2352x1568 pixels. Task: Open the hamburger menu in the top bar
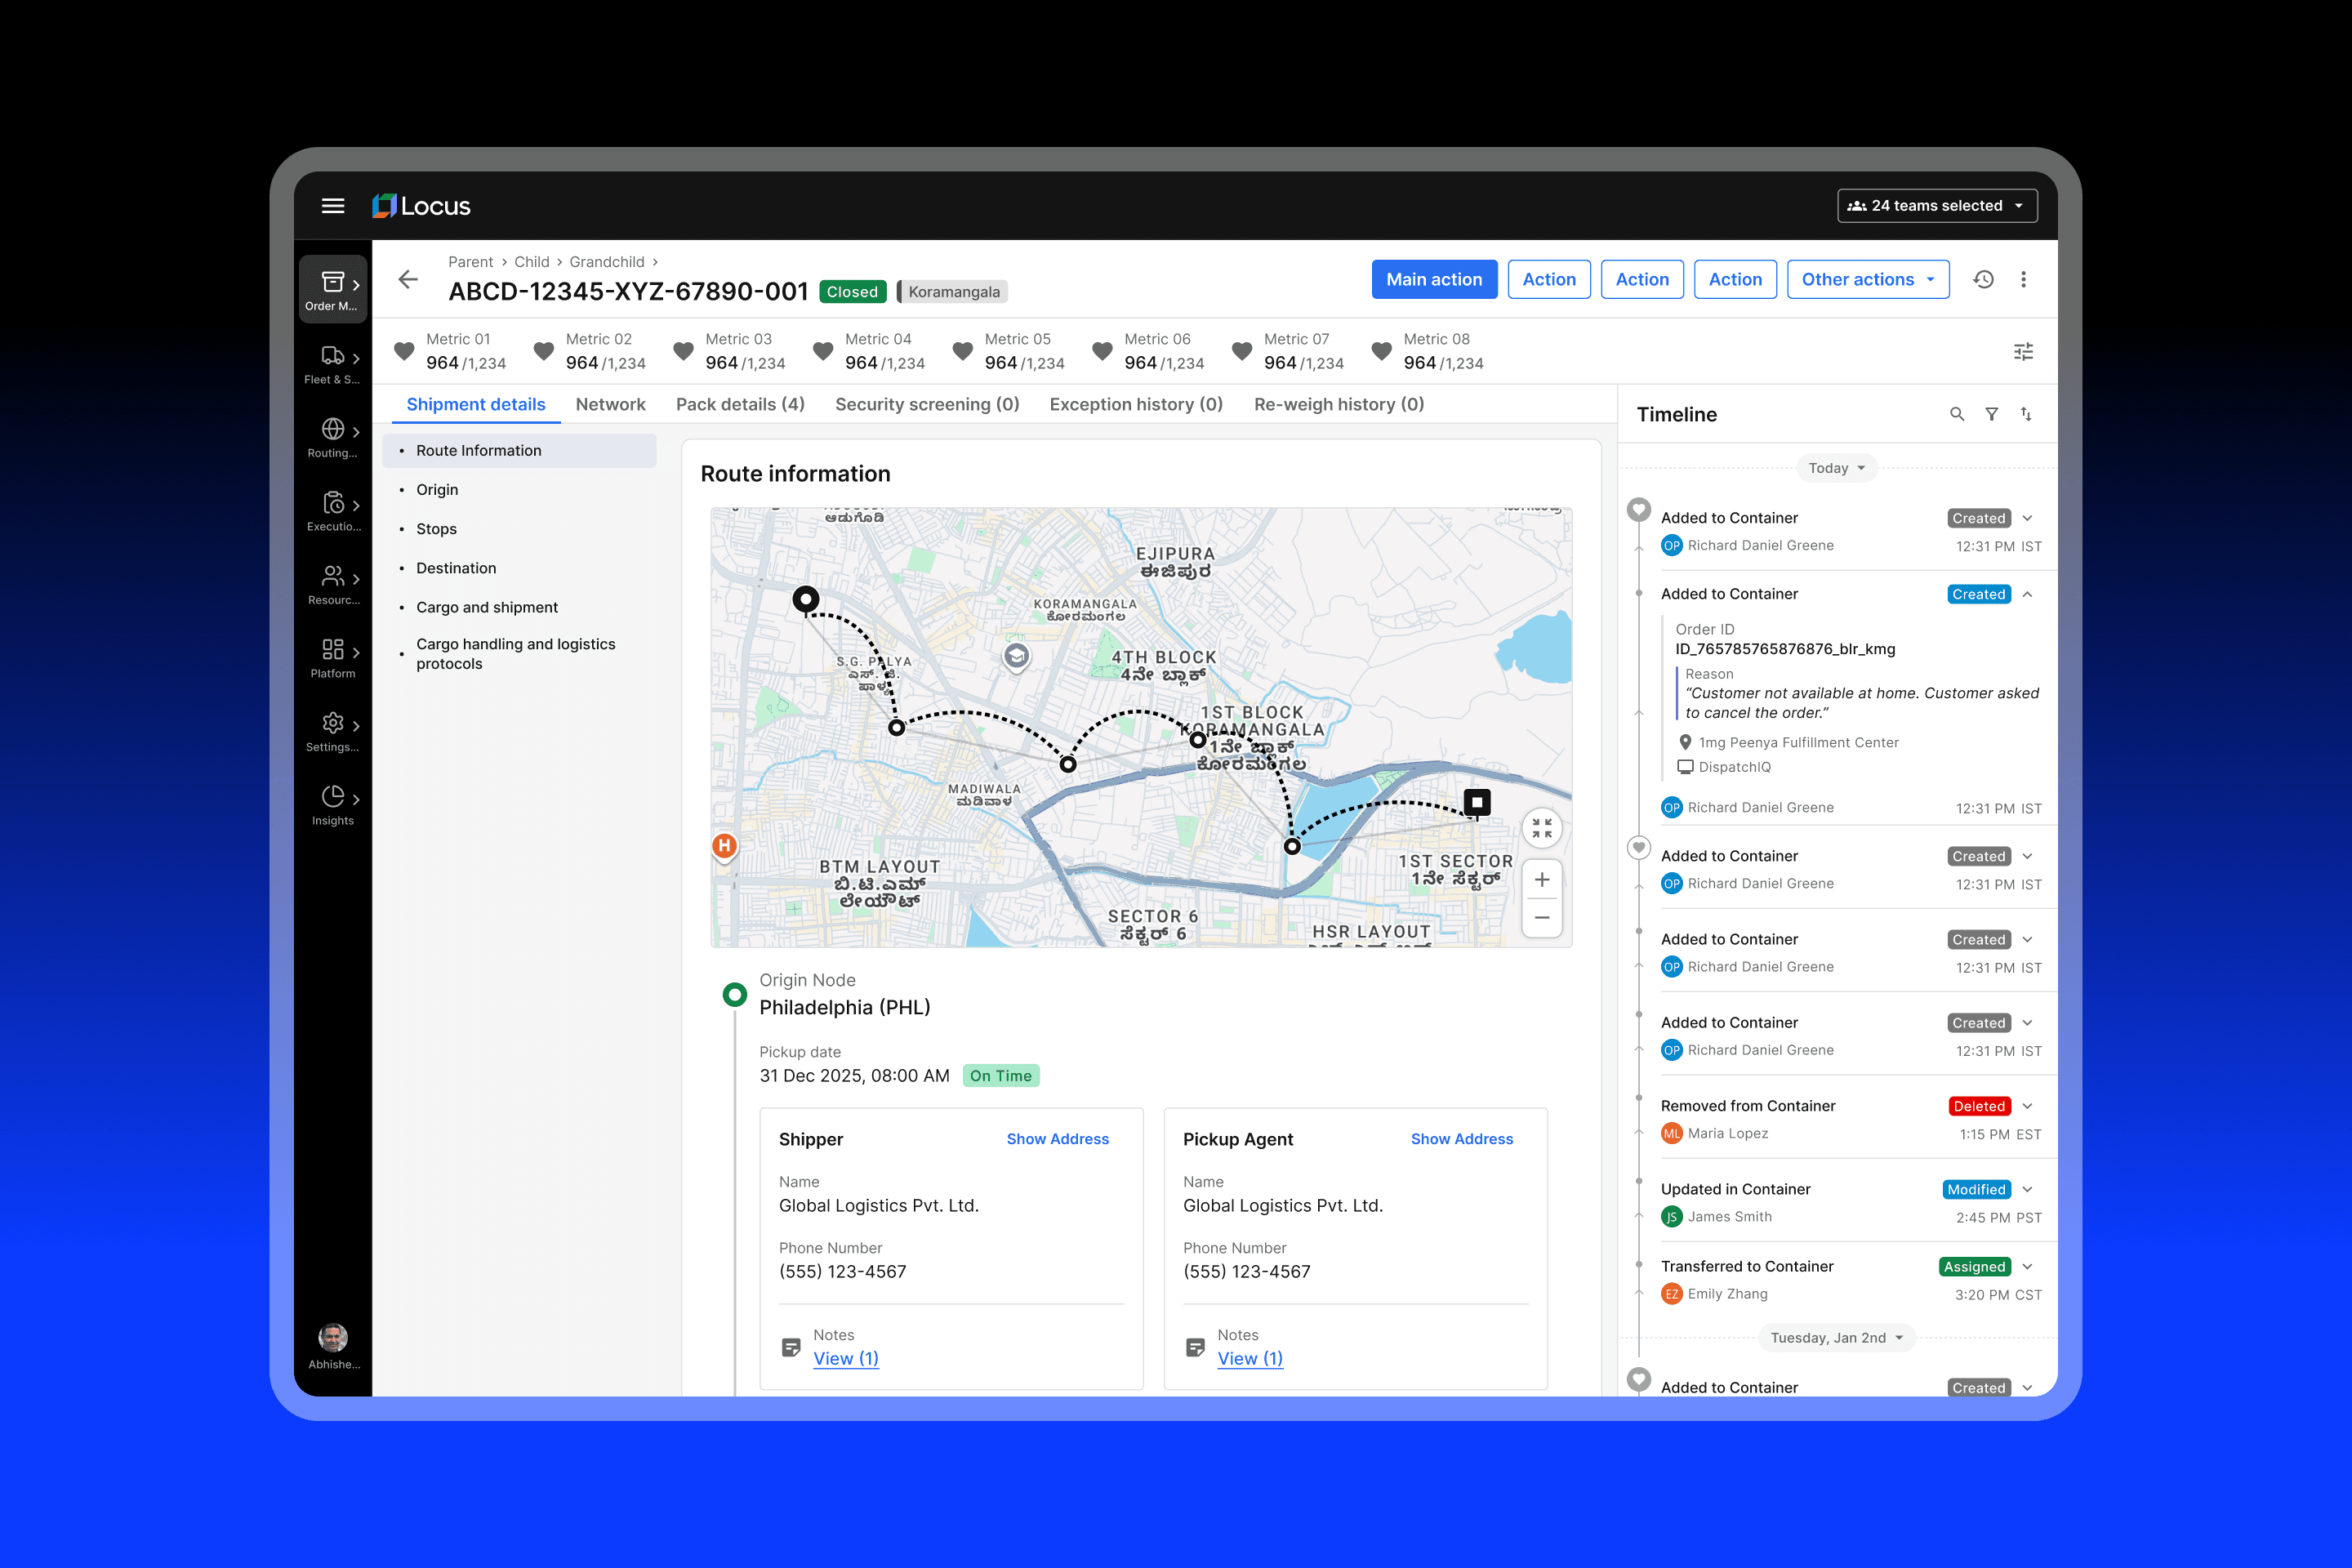click(x=333, y=206)
